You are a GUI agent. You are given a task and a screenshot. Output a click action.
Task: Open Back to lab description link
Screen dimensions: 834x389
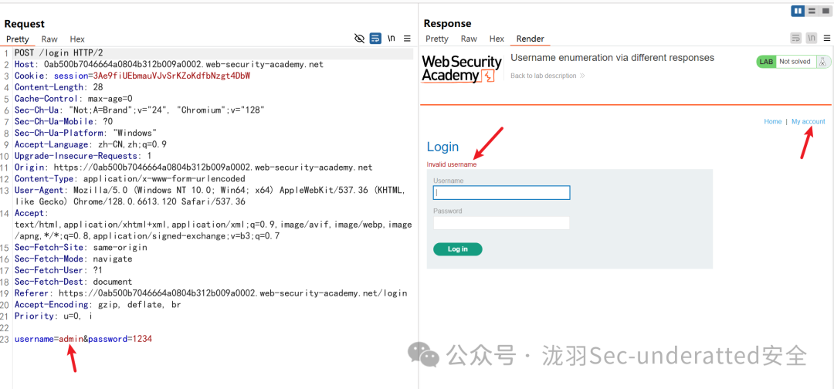coord(548,76)
